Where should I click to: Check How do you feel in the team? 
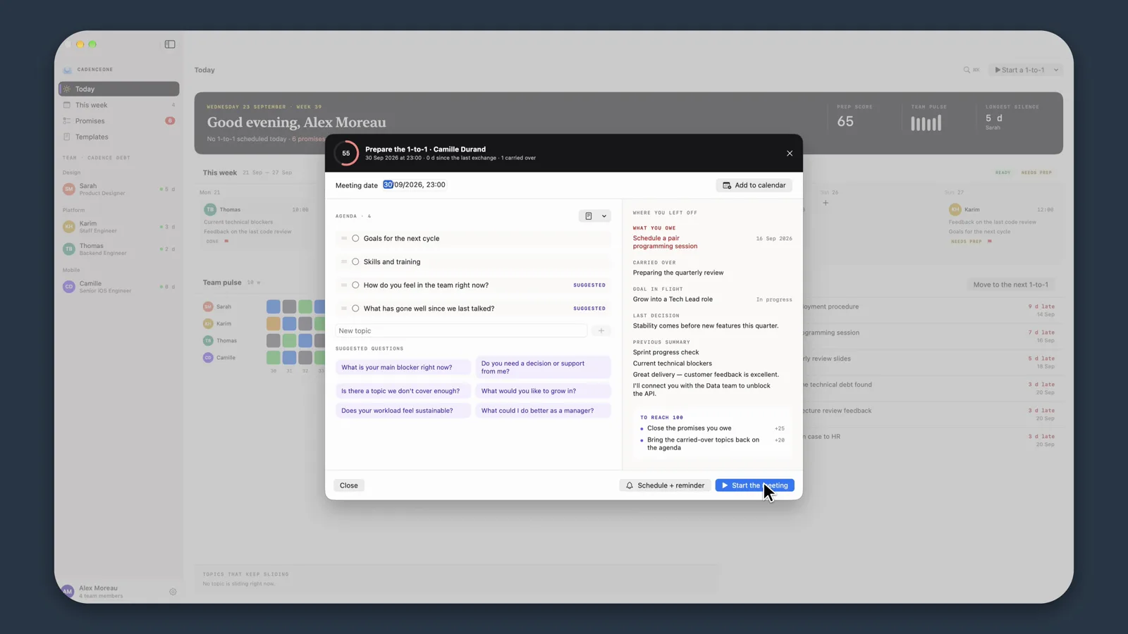(355, 285)
